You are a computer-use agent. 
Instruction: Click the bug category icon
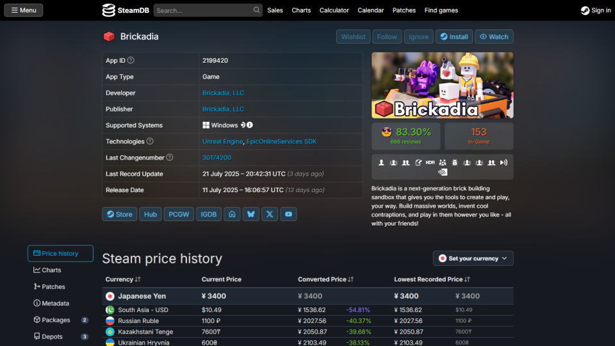pyautogui.click(x=455, y=162)
